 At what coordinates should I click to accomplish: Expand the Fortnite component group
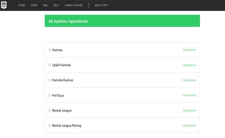click(x=50, y=50)
